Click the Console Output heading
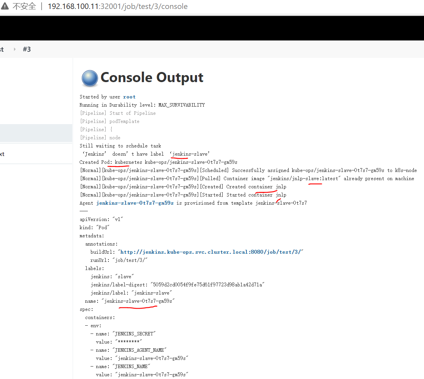The height and width of the screenshot is (379, 424). [x=152, y=78]
